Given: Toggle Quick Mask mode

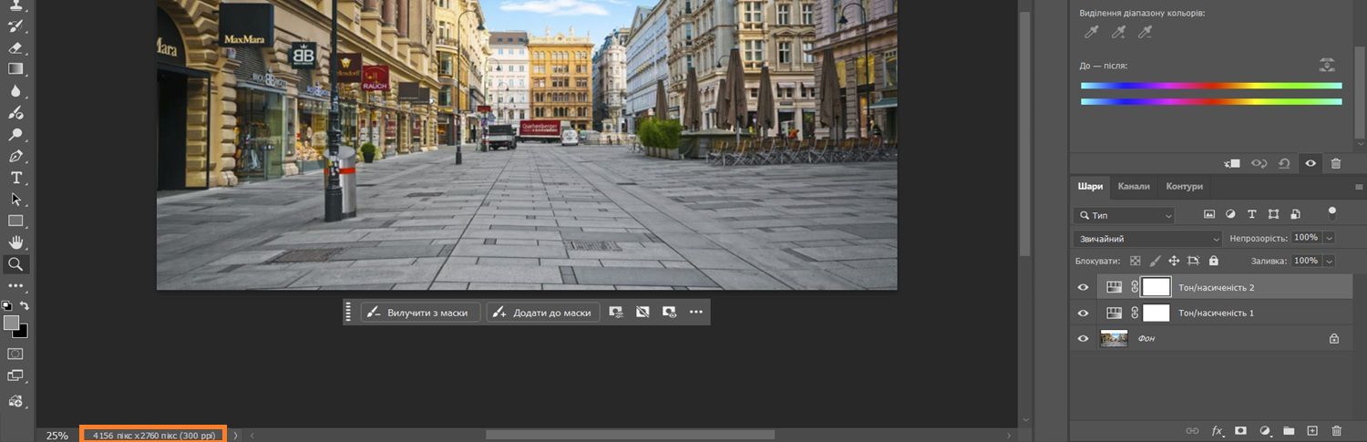Looking at the screenshot, I should [15, 354].
